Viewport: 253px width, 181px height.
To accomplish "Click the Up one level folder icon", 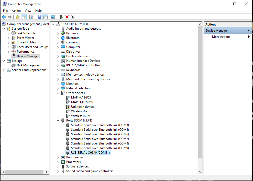I will [18, 17].
